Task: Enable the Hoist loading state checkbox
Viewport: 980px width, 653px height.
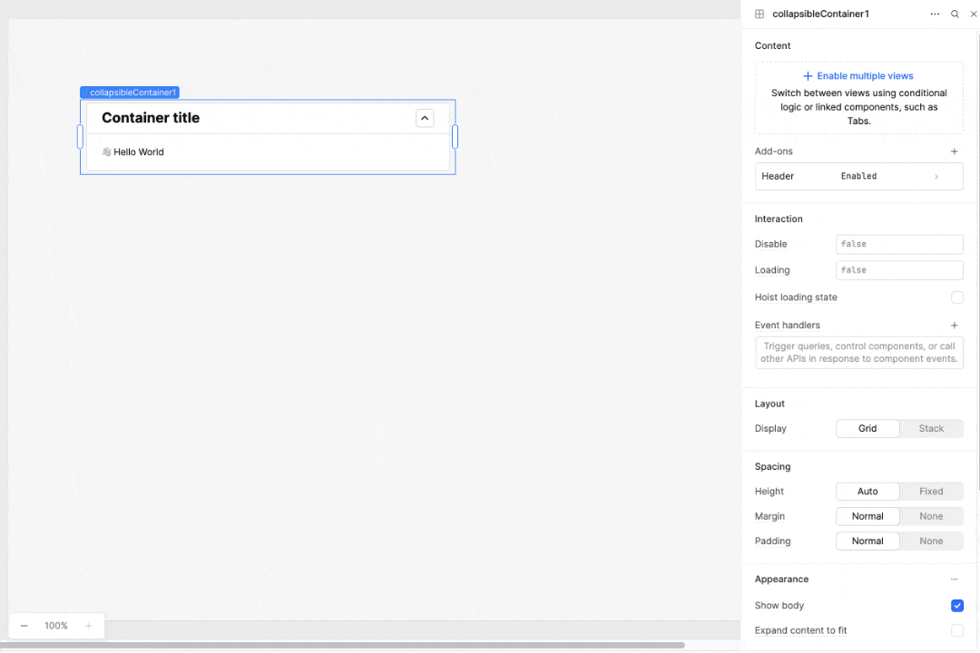Action: [957, 297]
